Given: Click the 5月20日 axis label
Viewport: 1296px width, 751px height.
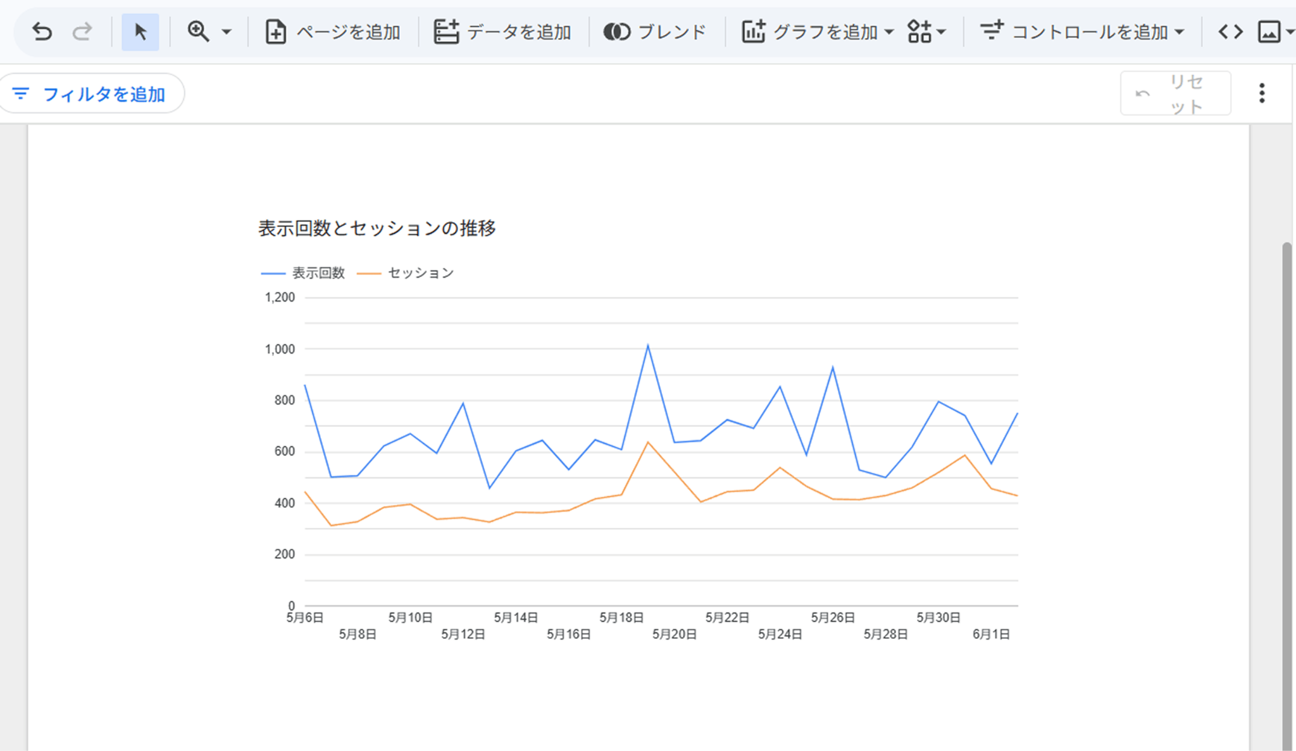Looking at the screenshot, I should click(x=674, y=634).
